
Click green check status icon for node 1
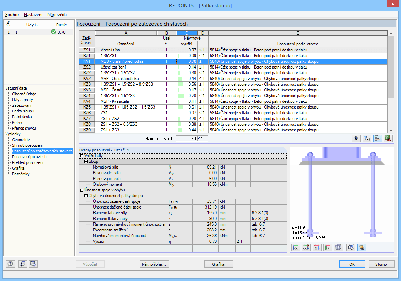tap(54, 32)
